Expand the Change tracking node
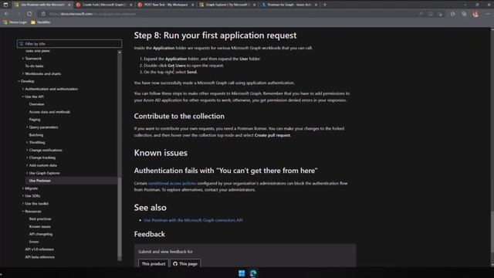Screen dimensions: 494x278 click(27, 158)
